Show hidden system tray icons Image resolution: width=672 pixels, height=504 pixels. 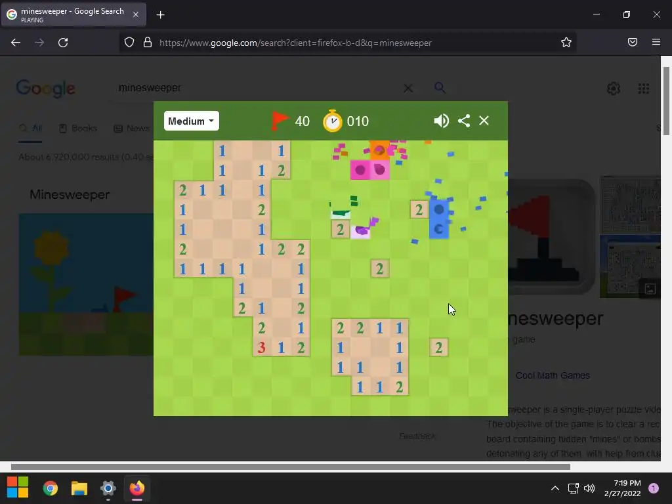tap(555, 488)
